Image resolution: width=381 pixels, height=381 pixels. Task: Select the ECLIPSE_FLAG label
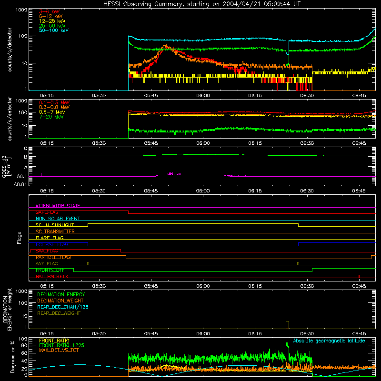click(52, 244)
